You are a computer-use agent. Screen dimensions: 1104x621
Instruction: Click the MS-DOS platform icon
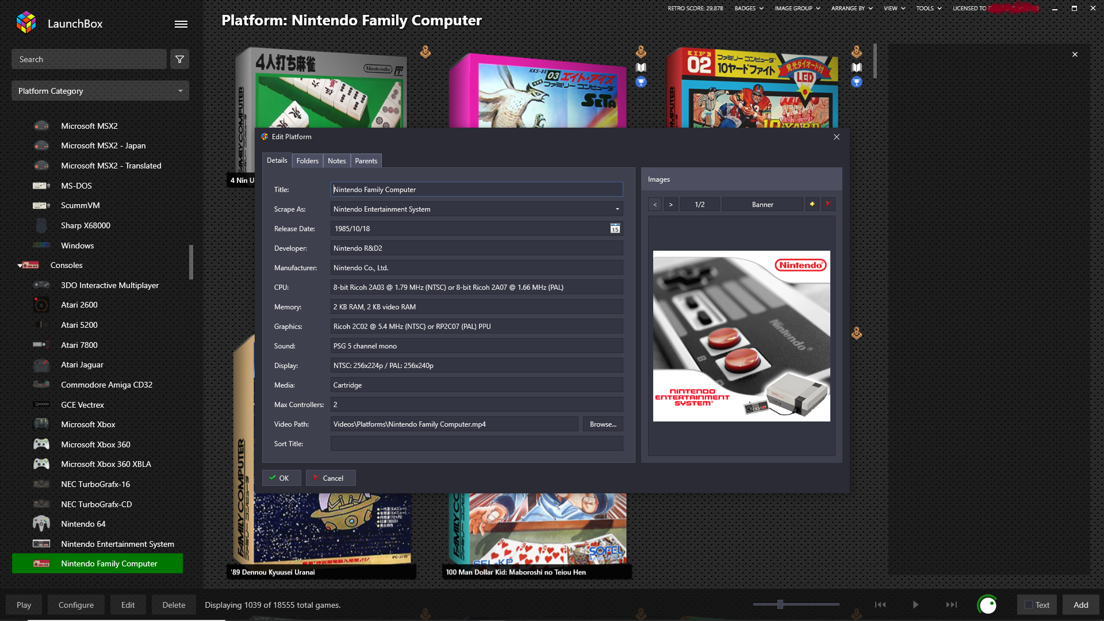[x=41, y=186]
